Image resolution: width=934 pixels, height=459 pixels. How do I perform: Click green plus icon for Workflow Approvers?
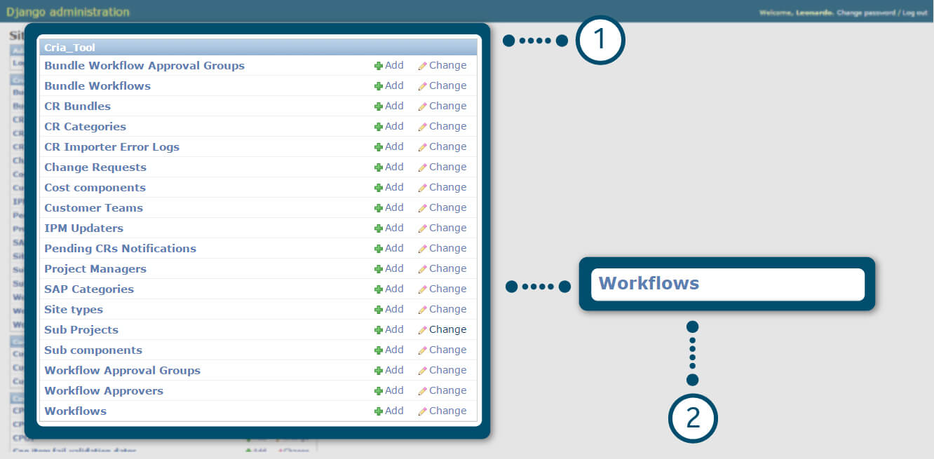tap(379, 391)
